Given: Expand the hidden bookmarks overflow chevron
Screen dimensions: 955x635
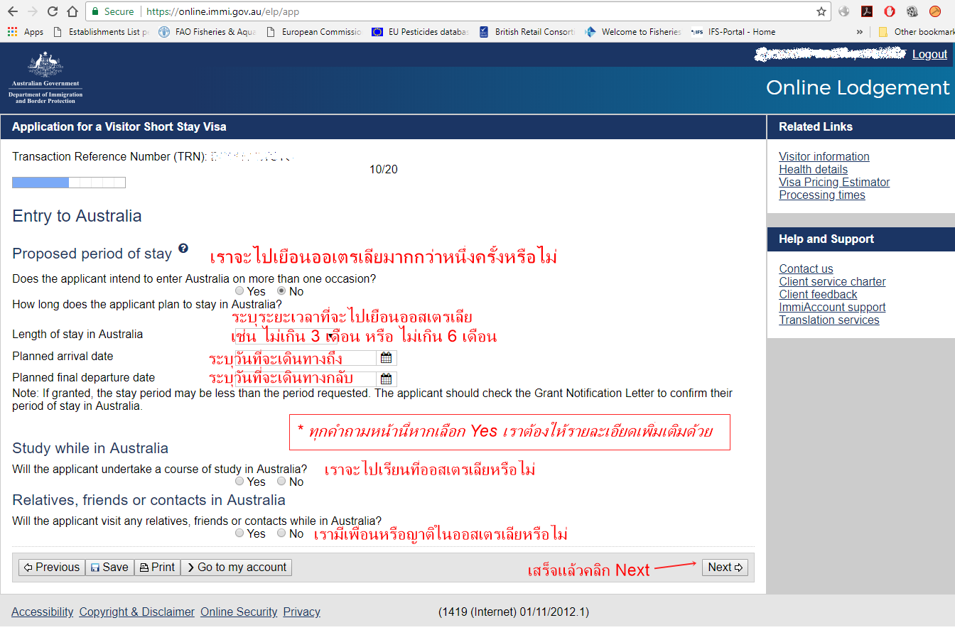Looking at the screenshot, I should [x=860, y=32].
